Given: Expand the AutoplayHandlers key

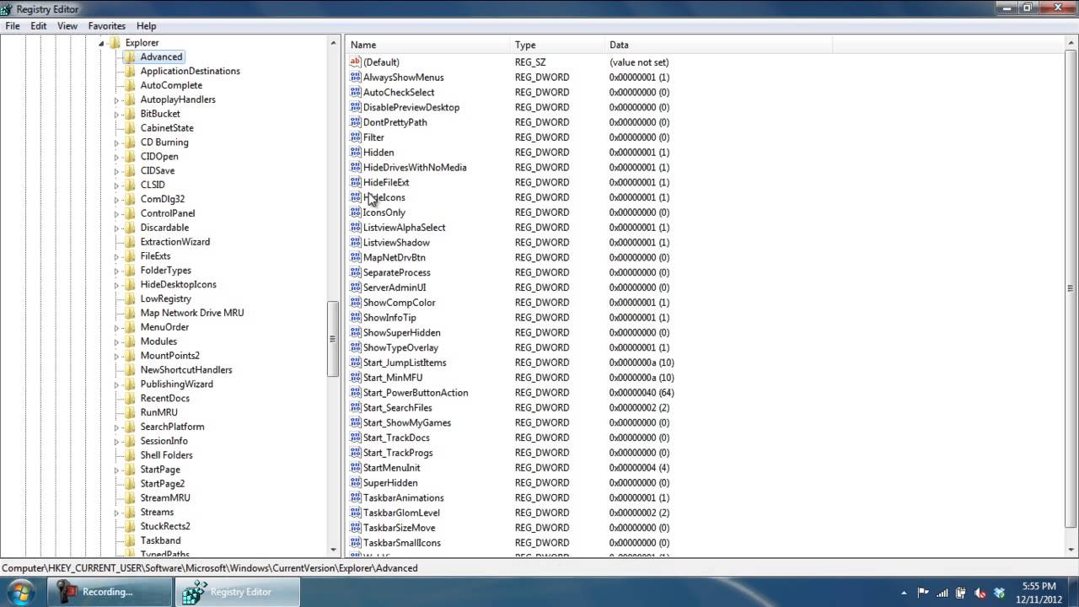Looking at the screenshot, I should click(x=117, y=100).
